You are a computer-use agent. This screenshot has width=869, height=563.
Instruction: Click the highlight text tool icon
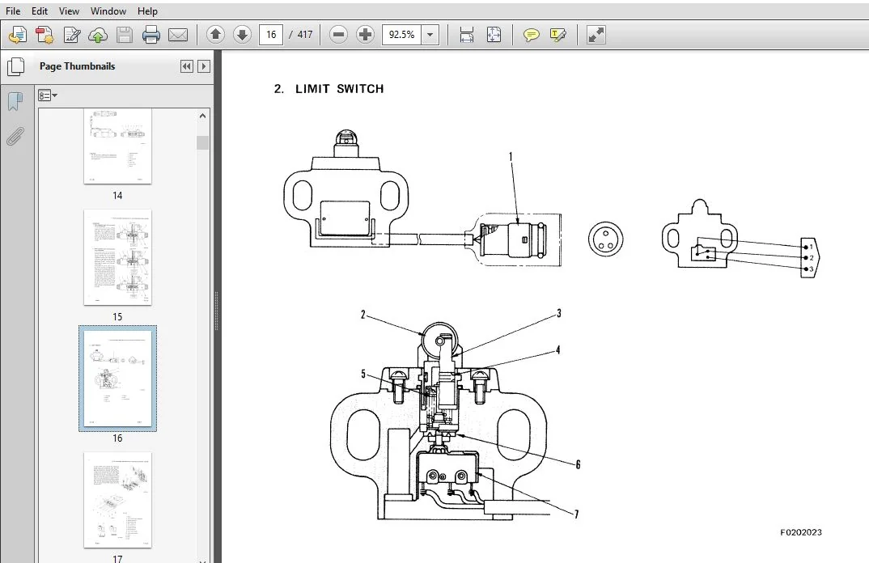[557, 35]
